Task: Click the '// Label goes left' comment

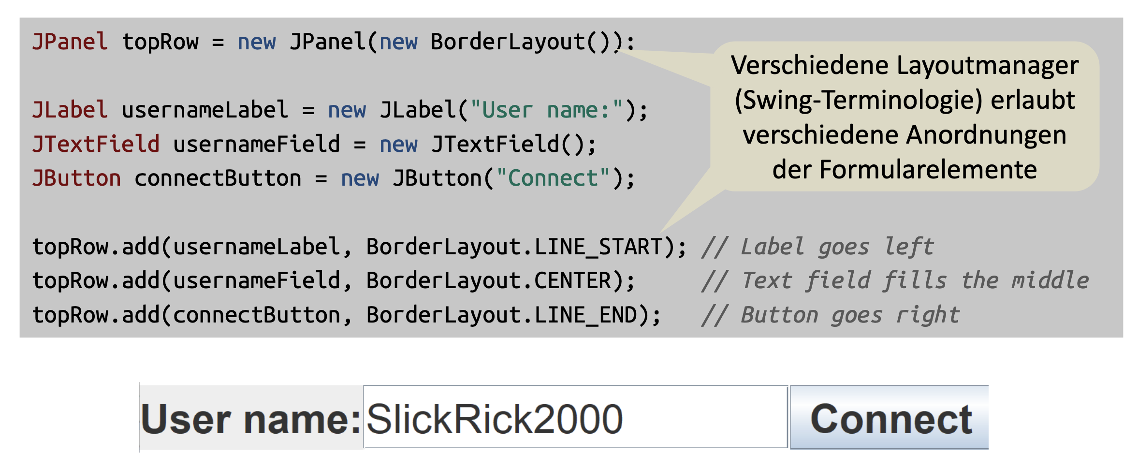Action: click(x=818, y=247)
